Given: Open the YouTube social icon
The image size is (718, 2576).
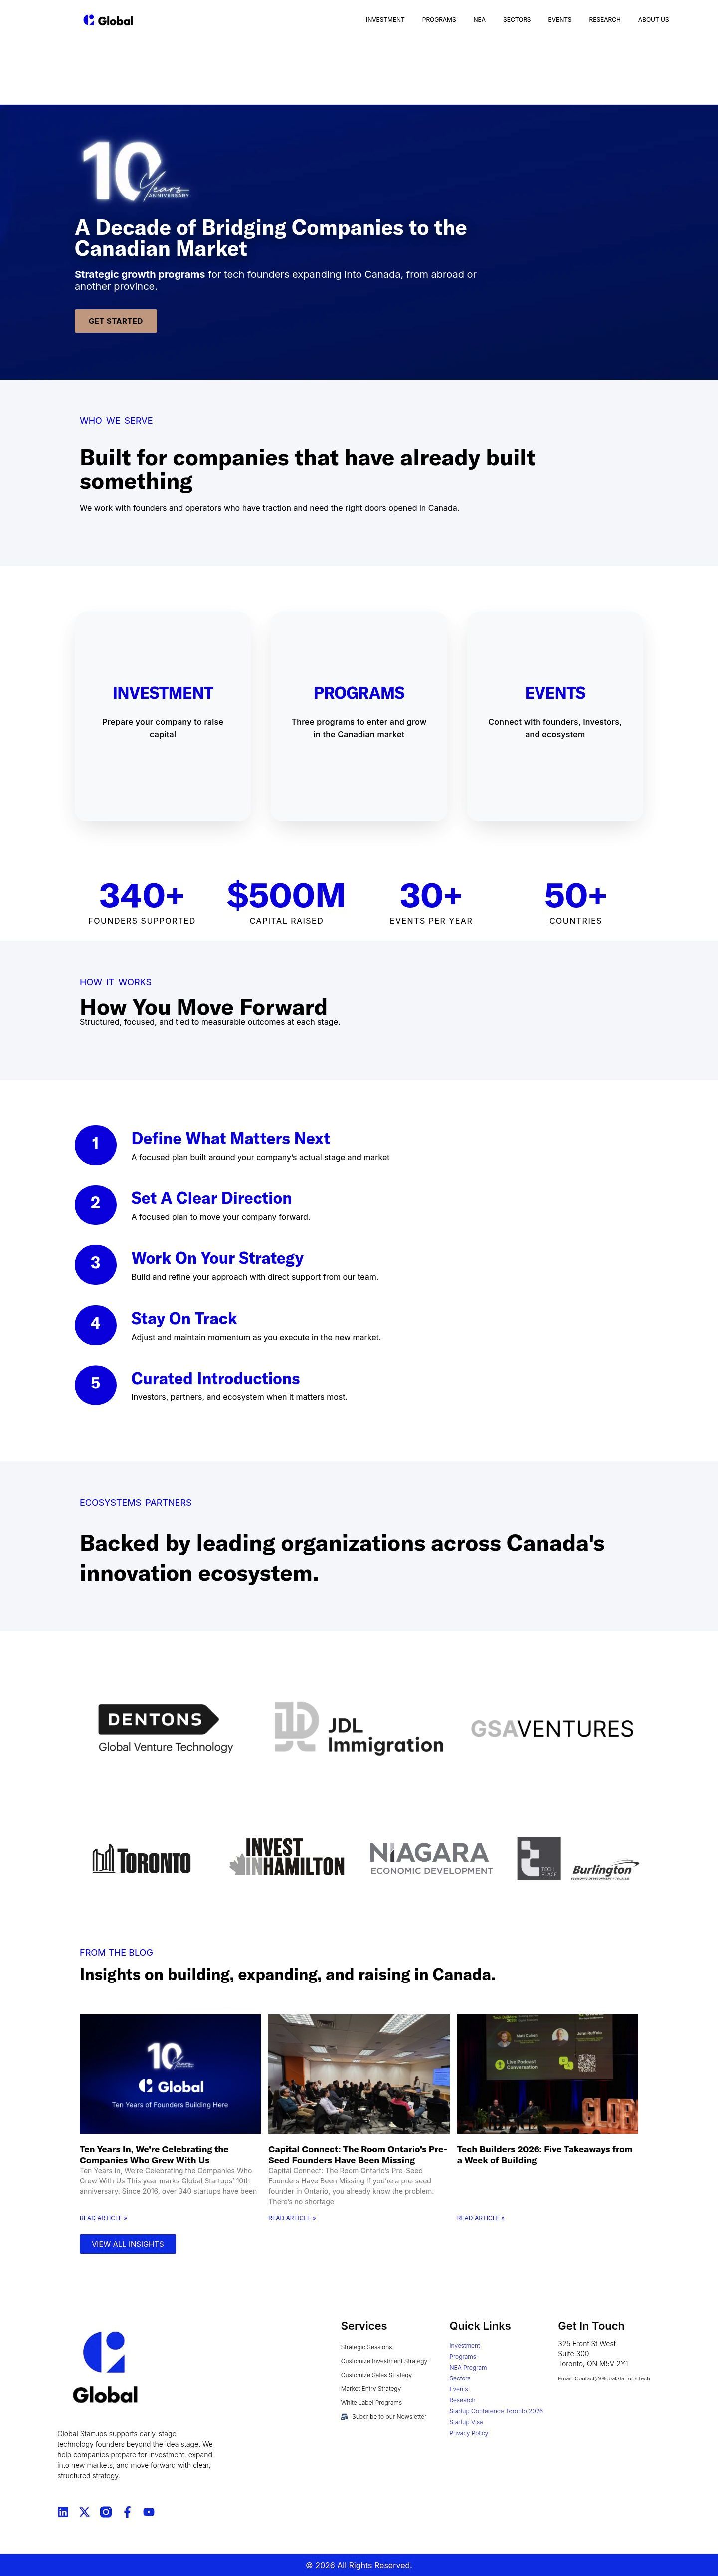Looking at the screenshot, I should 149,2511.
